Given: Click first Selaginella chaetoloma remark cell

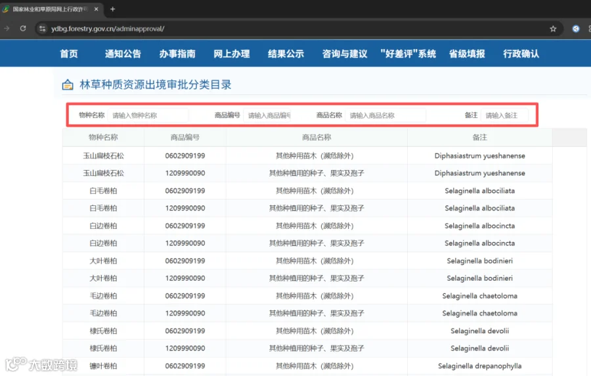Looking at the screenshot, I should point(480,296).
